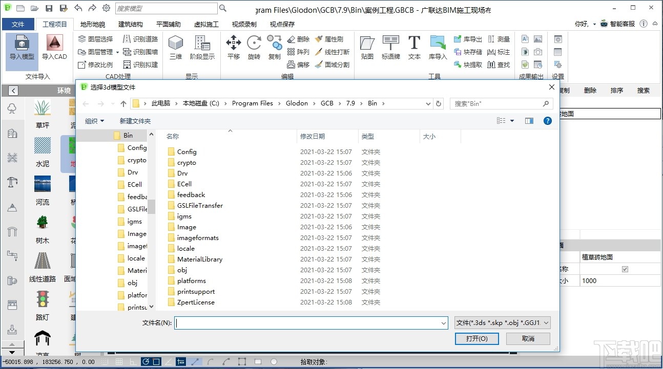The image size is (663, 369).
Task: Open the view options dropdown in the dialog
Action: pyautogui.click(x=512, y=121)
